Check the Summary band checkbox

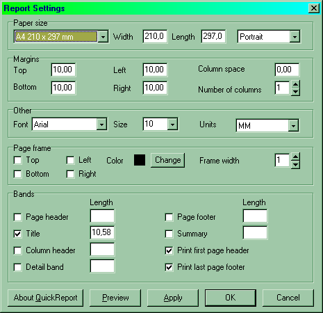click(169, 234)
